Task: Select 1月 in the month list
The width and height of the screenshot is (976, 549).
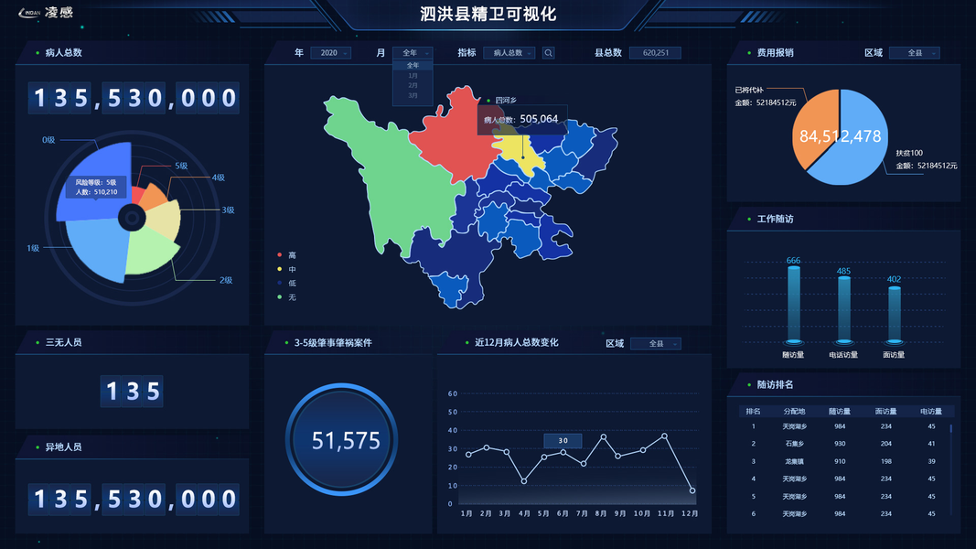Action: pos(413,75)
